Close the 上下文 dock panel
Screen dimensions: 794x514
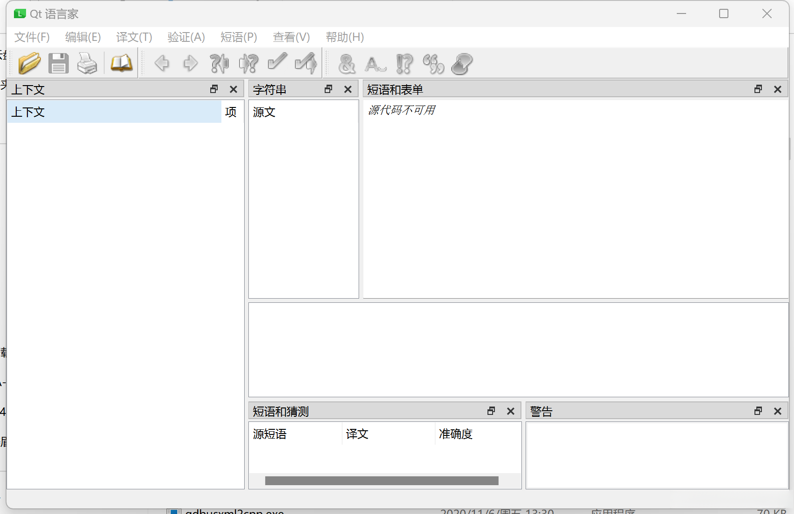(234, 89)
